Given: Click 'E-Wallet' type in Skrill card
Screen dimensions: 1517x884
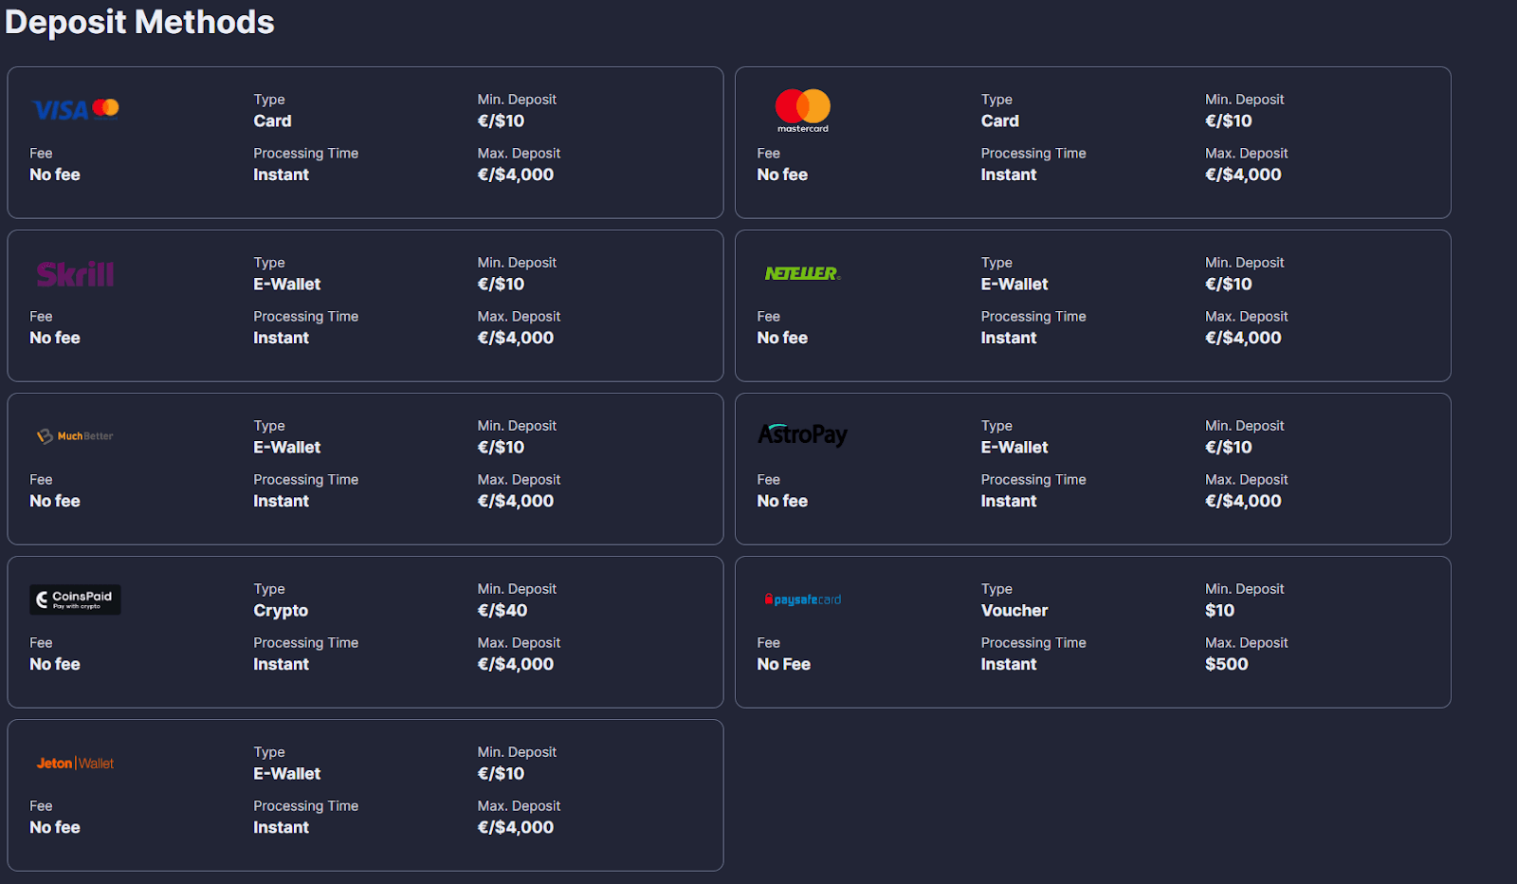Looking at the screenshot, I should 286,284.
